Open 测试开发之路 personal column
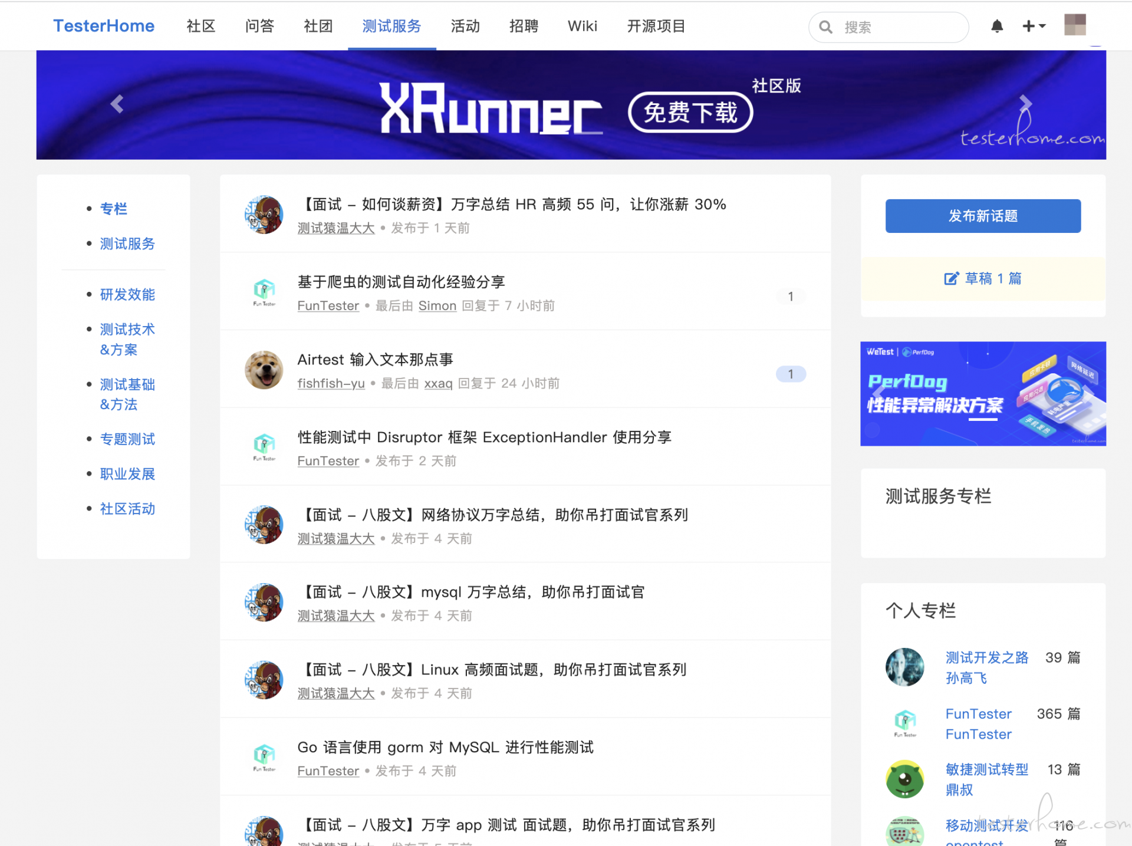The width and height of the screenshot is (1132, 846). (x=987, y=657)
